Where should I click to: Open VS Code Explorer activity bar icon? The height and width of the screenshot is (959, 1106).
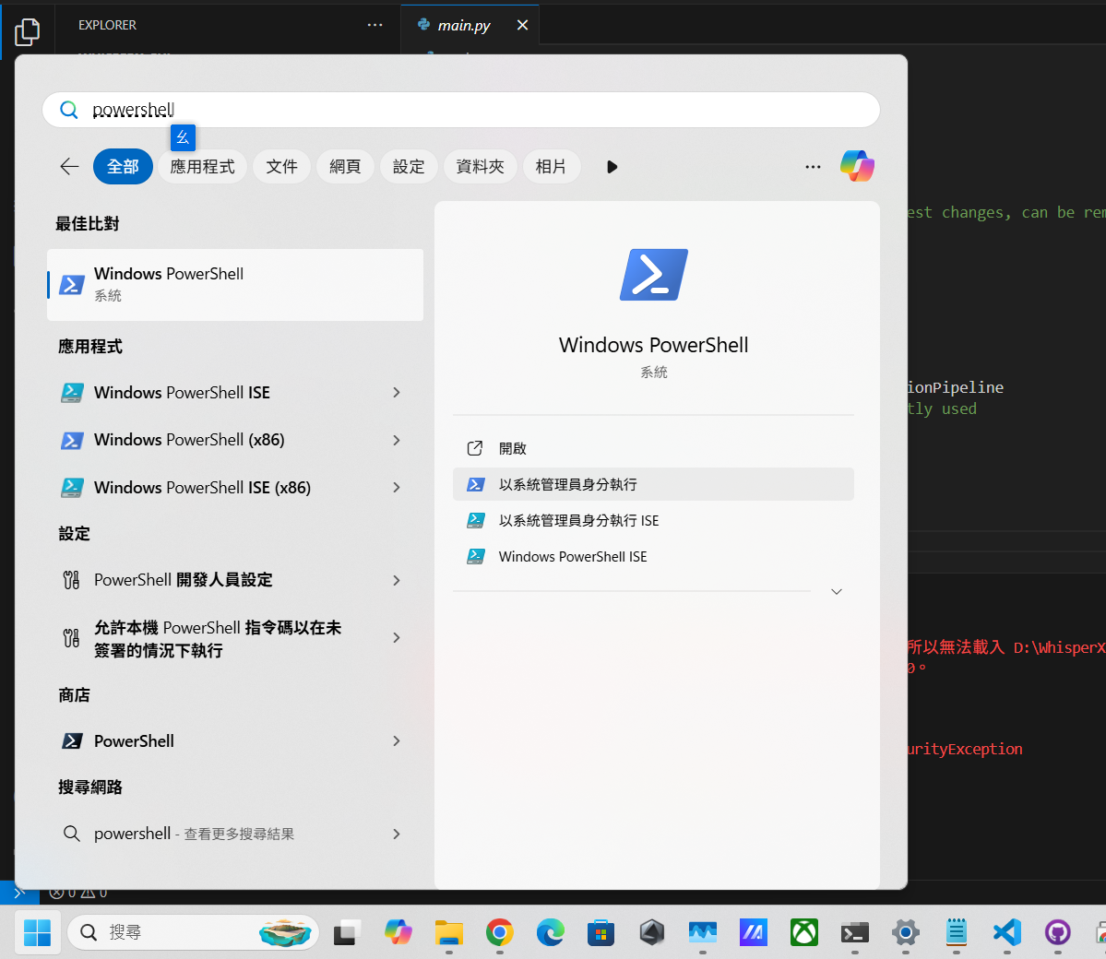point(27,31)
